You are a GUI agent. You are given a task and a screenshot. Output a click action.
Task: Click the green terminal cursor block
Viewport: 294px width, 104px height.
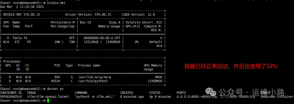pyautogui.click(x=48, y=101)
